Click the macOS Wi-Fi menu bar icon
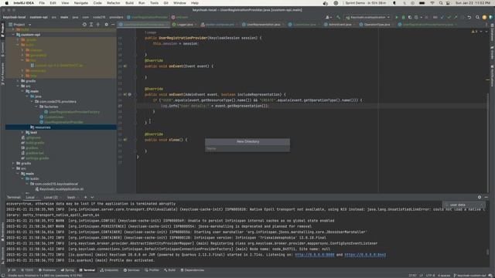This screenshot has width=495, height=278. click(x=432, y=3)
